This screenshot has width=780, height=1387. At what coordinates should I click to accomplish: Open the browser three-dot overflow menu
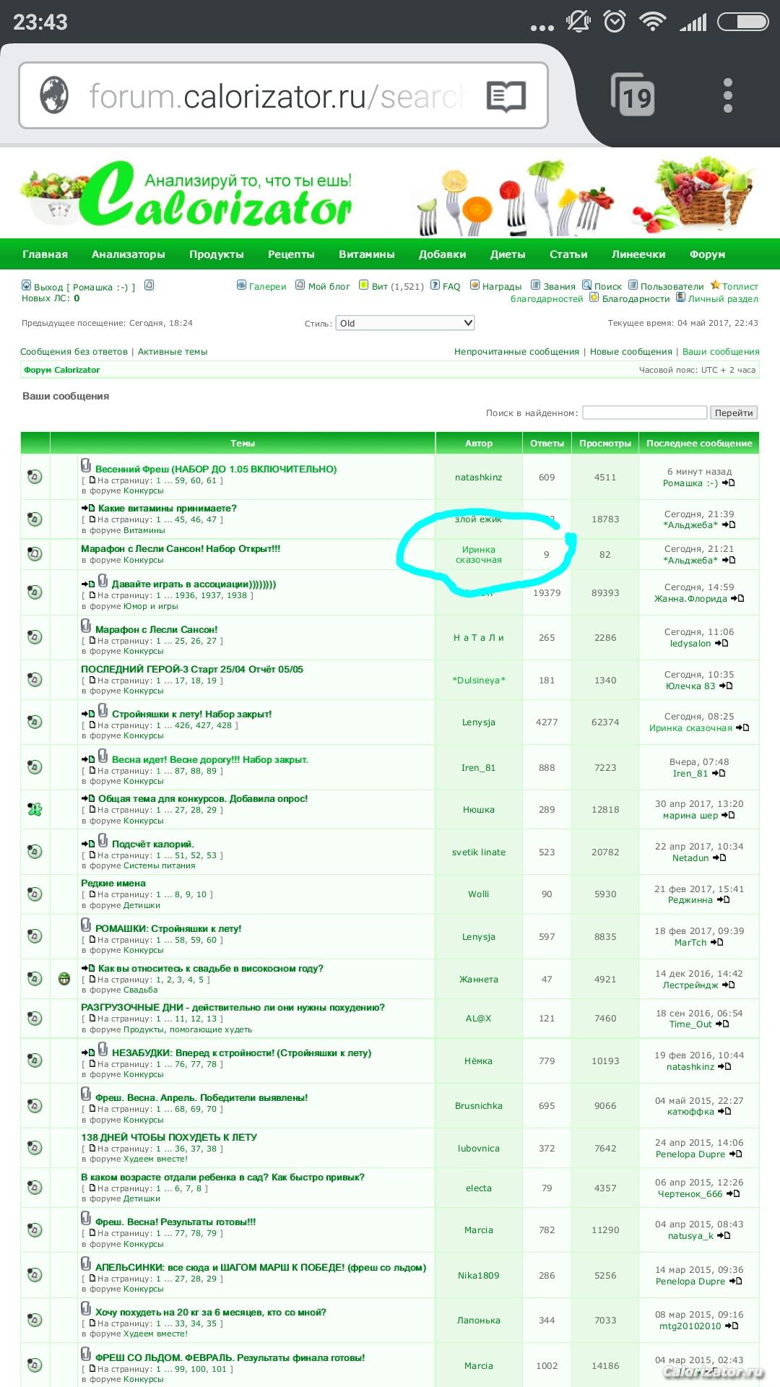pos(727,95)
